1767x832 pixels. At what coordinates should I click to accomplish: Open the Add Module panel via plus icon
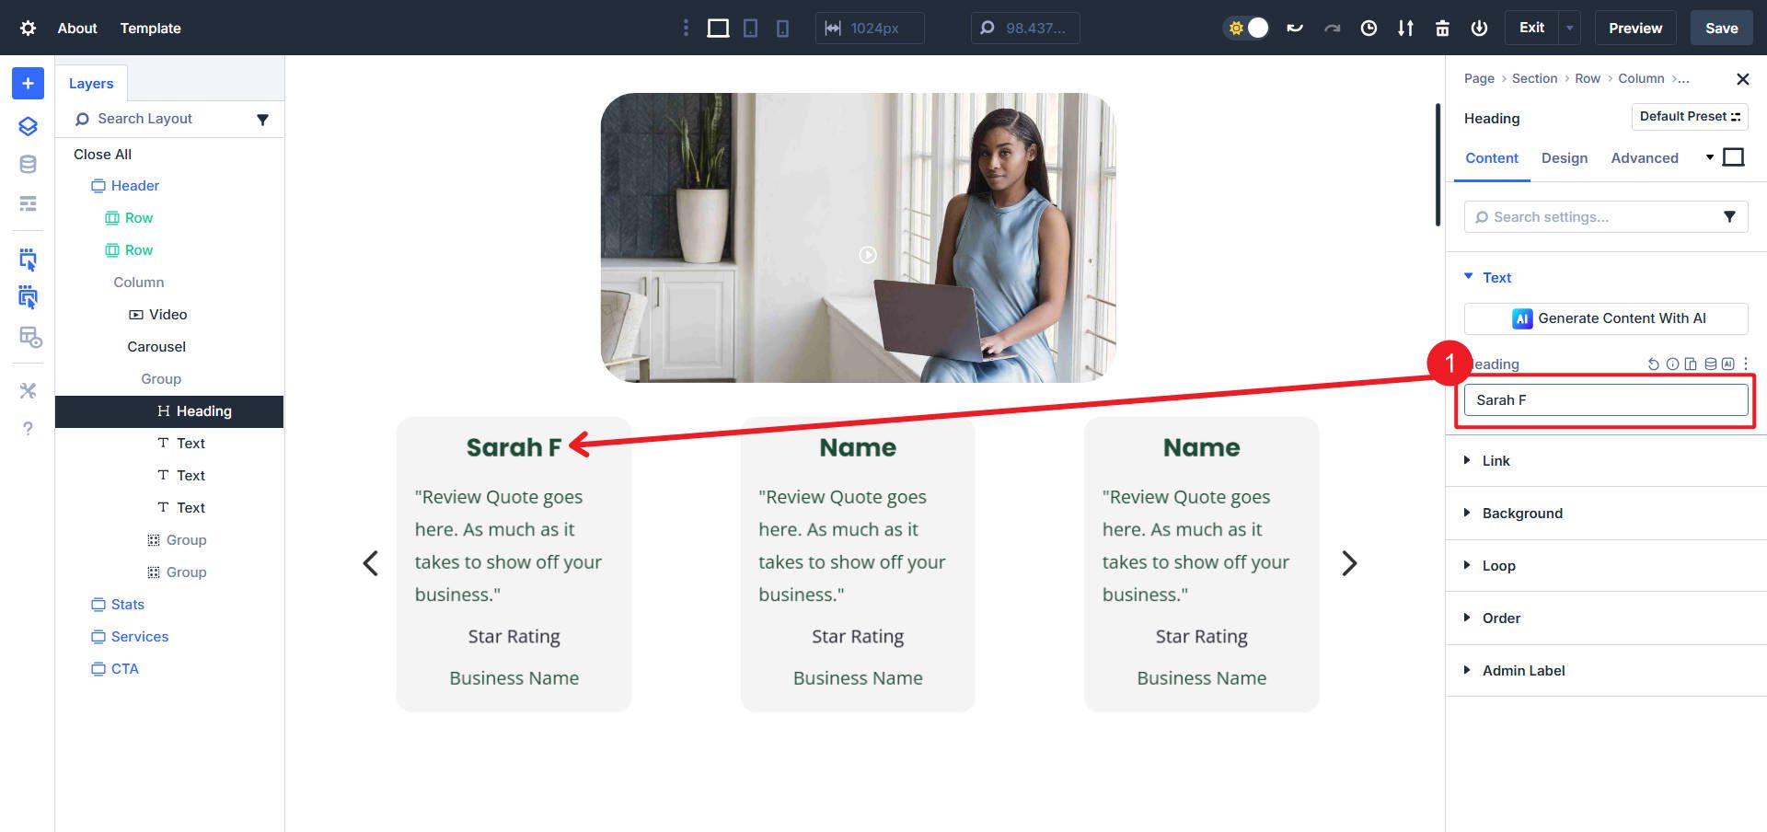point(27,83)
